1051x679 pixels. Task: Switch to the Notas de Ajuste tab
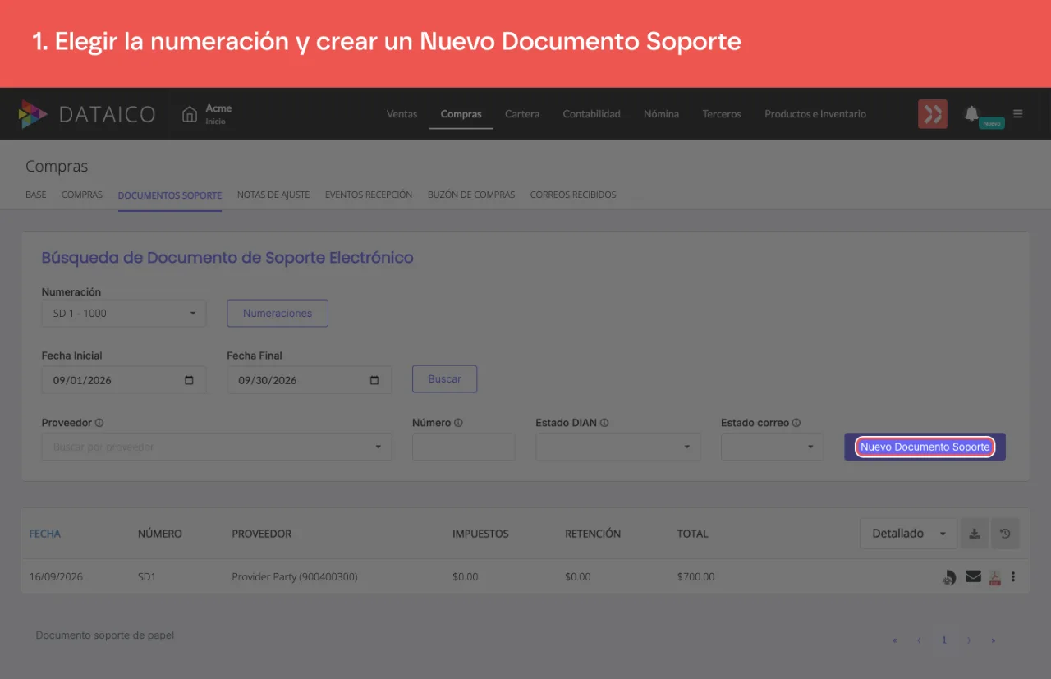pos(273,195)
